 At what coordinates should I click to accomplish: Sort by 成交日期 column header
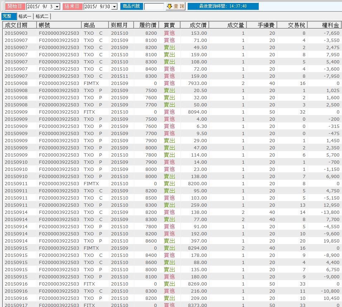point(20,25)
